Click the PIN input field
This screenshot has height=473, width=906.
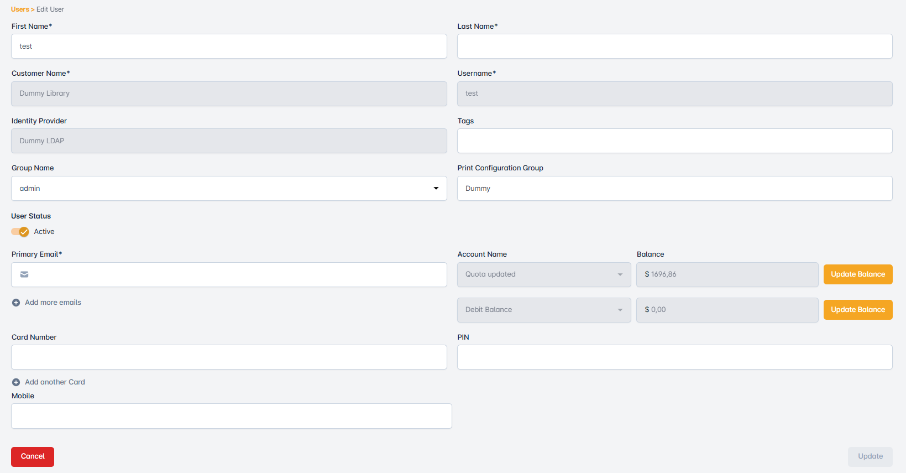[674, 357]
